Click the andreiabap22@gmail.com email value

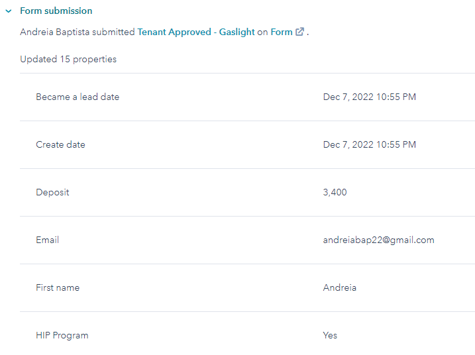coord(378,240)
